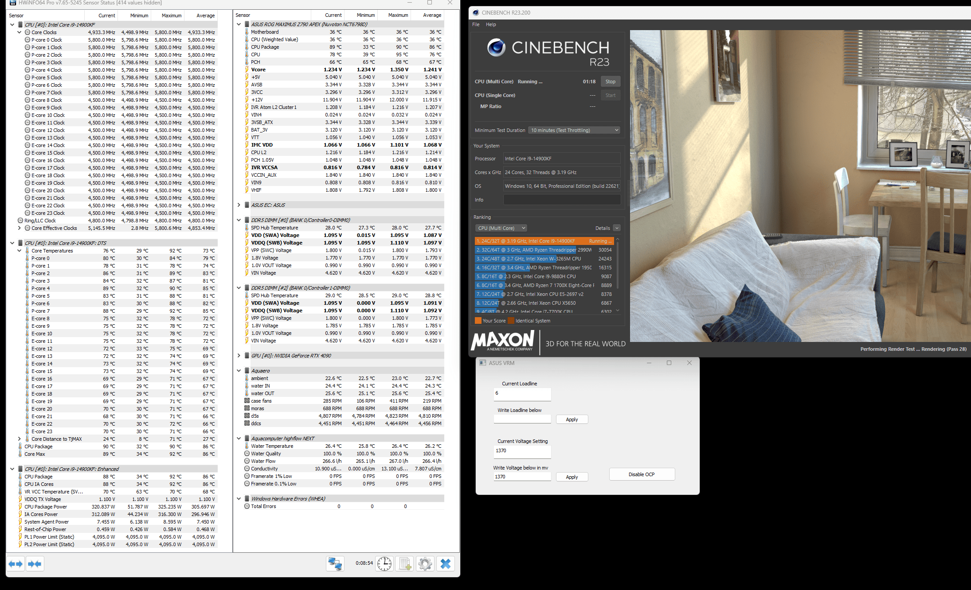Click the thermometer icon beside Motherboard
The height and width of the screenshot is (590, 971).
pyautogui.click(x=247, y=32)
